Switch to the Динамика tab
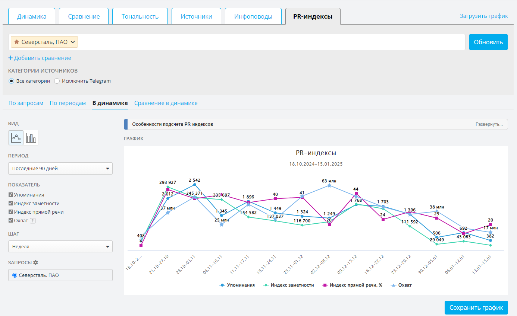This screenshot has width=517, height=316. coord(32,16)
